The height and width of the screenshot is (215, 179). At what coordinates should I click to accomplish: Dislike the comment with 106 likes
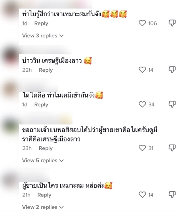(x=172, y=23)
